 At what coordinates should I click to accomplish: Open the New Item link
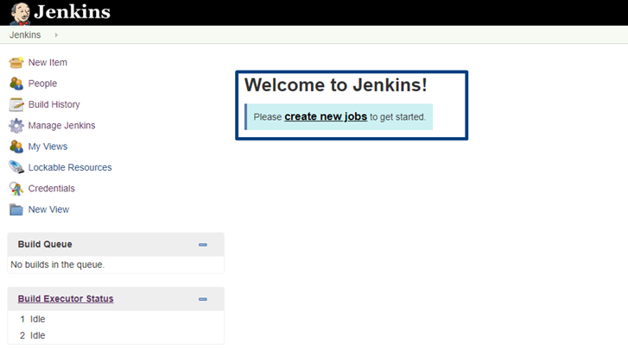pyautogui.click(x=48, y=62)
